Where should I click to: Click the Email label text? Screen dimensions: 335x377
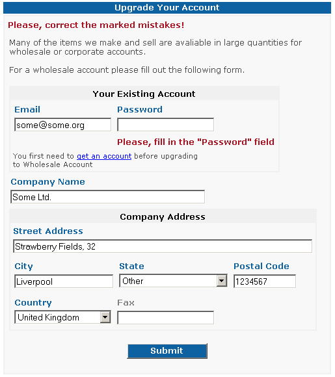pos(27,110)
